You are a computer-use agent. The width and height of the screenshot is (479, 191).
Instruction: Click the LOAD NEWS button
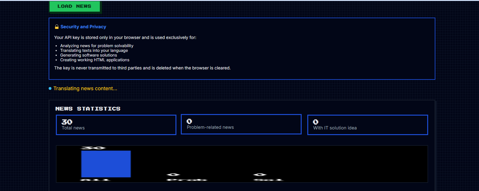74,6
